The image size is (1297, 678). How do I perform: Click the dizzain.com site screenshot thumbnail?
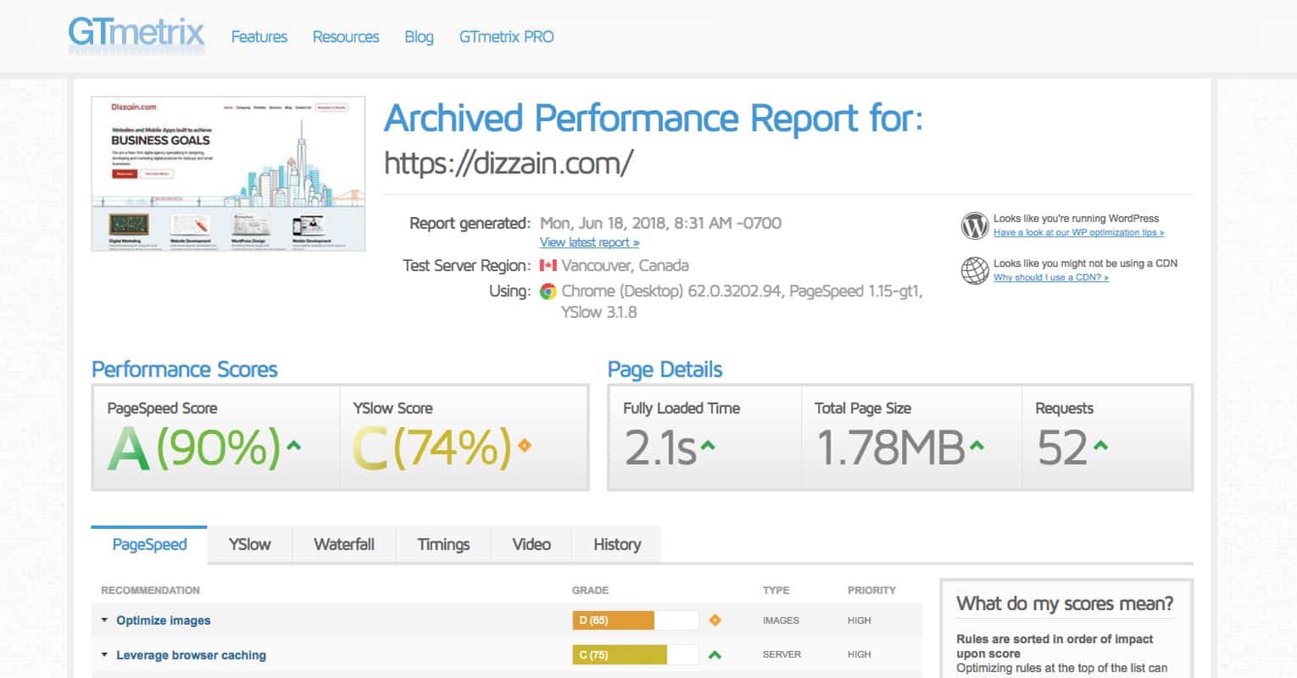click(x=228, y=174)
